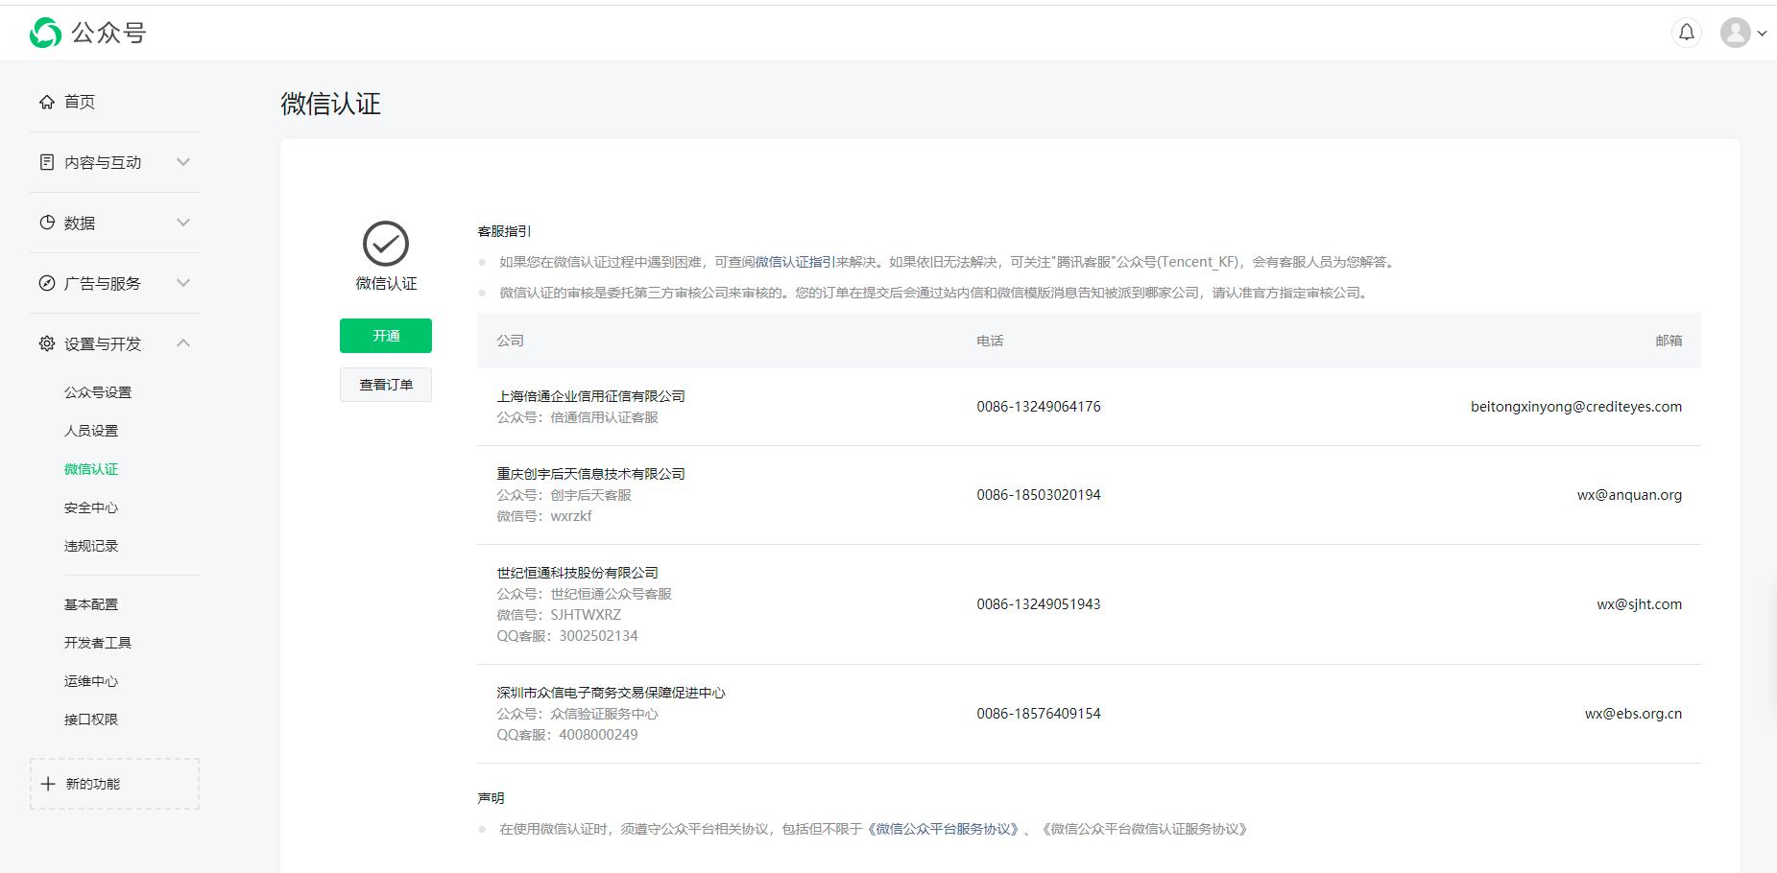The width and height of the screenshot is (1777, 873).
Task: Click 公众号: 倍通信用认证客服 text
Action: pyautogui.click(x=577, y=417)
